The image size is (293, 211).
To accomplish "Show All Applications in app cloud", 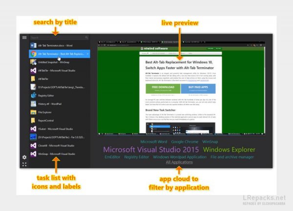I will (x=179, y=162).
